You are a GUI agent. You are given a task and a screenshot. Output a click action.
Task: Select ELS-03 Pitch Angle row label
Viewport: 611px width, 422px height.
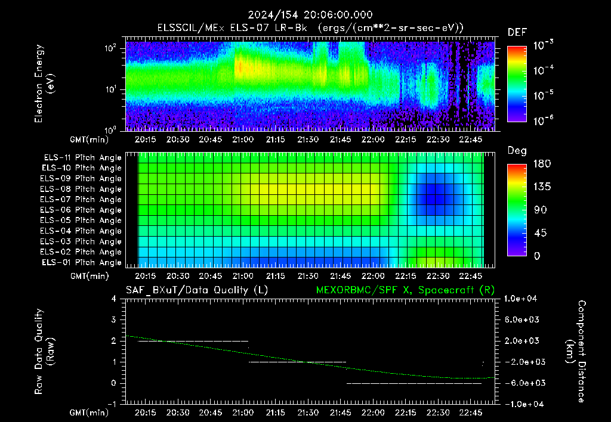[x=81, y=241]
